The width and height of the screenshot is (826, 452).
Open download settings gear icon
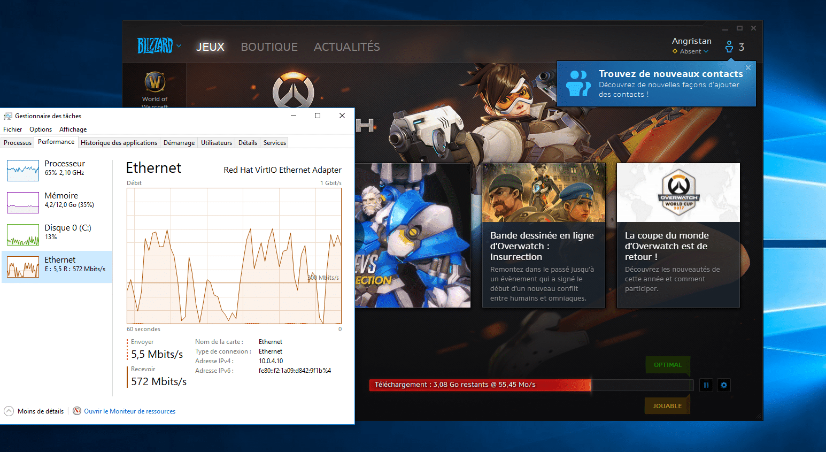(724, 385)
